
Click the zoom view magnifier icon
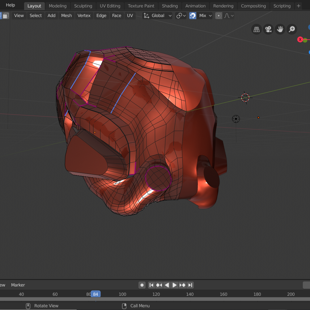click(292, 29)
